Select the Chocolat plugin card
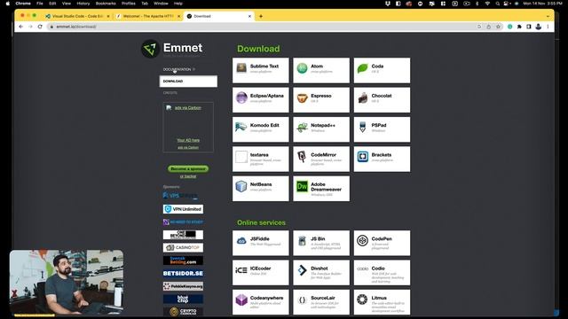568x319 pixels. [x=382, y=100]
